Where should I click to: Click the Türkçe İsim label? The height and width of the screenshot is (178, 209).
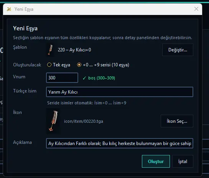(x=25, y=91)
